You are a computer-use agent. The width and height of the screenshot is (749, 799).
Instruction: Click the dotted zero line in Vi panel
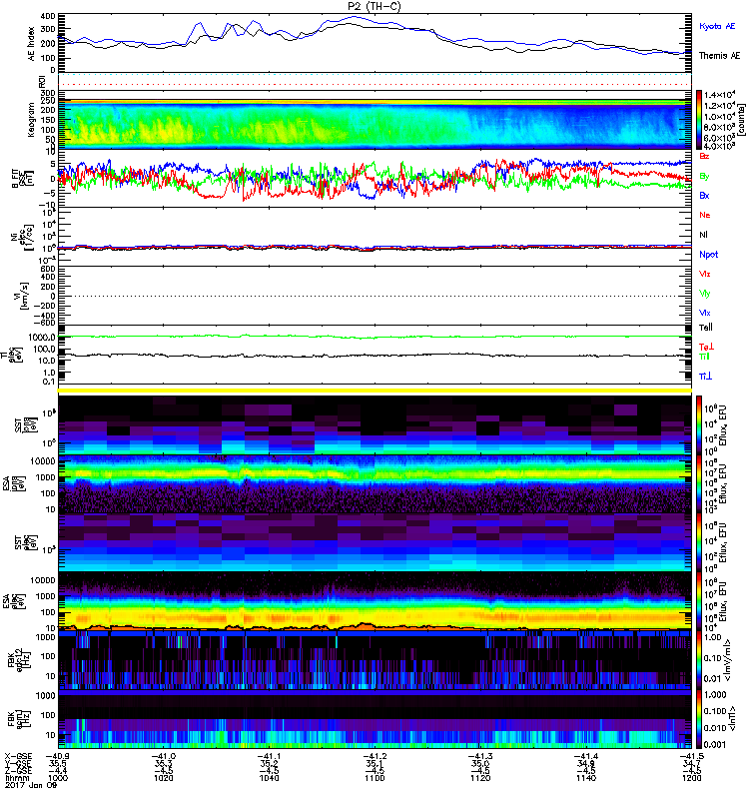click(x=374, y=296)
